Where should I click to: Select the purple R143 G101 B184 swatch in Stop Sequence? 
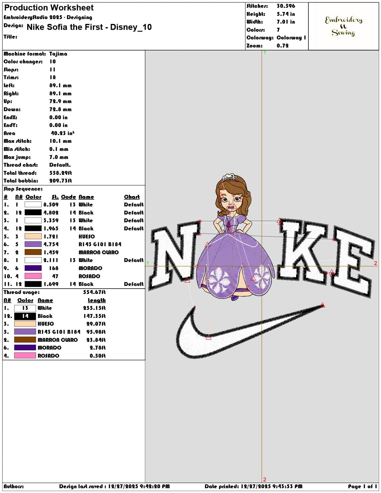point(33,244)
